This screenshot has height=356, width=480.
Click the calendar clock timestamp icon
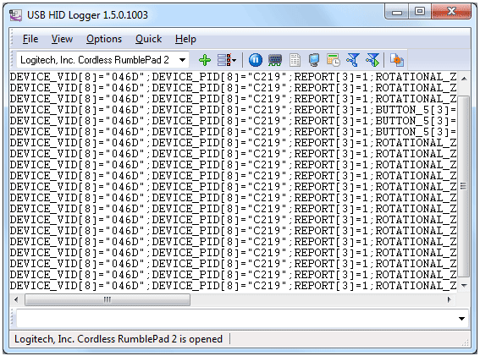click(334, 60)
